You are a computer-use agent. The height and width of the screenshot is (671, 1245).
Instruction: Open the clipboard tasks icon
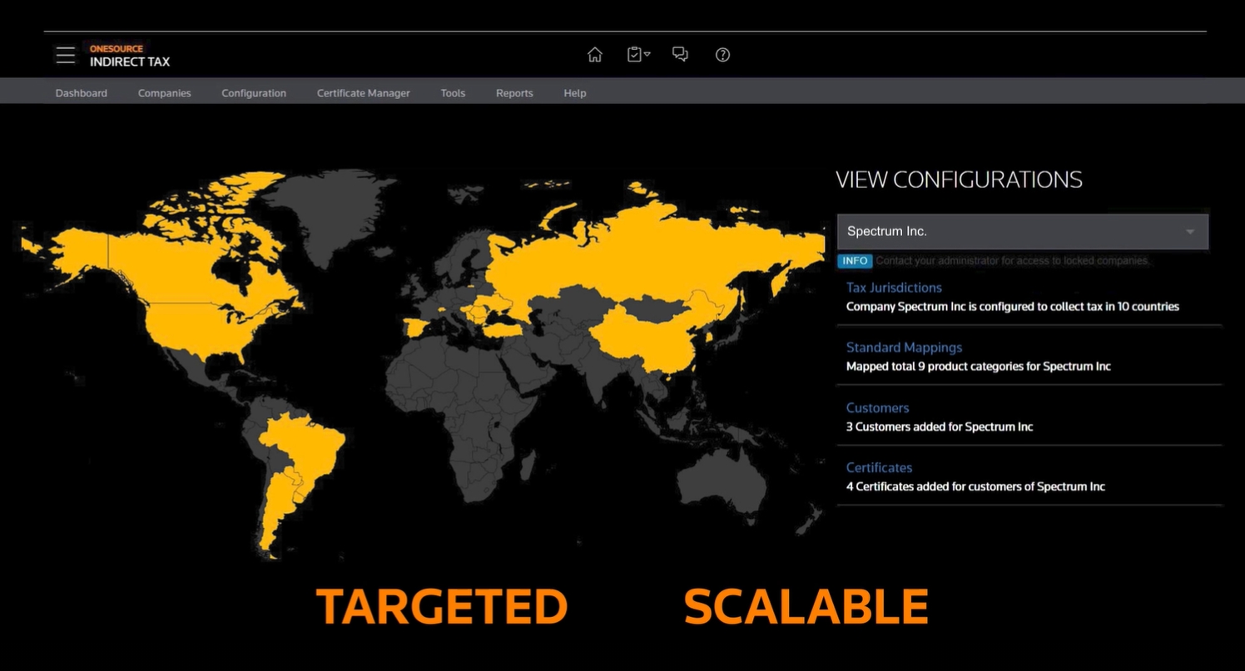pos(637,55)
